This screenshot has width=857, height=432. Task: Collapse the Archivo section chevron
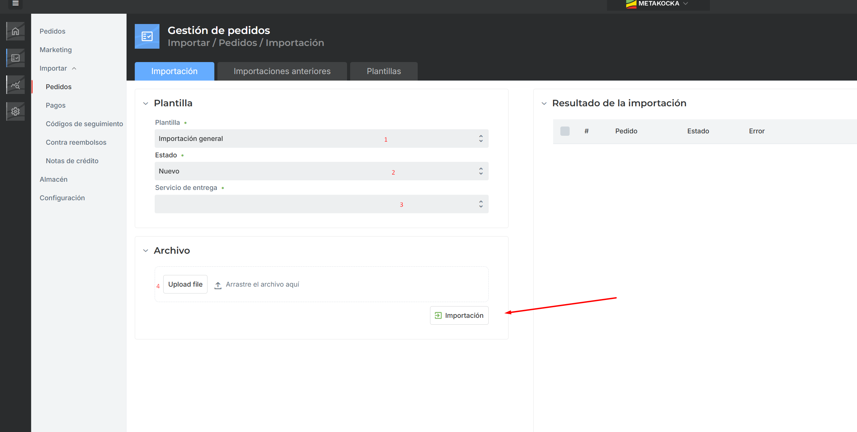(x=146, y=251)
